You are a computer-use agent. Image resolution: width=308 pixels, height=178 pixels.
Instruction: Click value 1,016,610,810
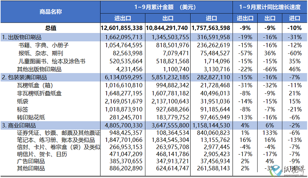(124, 86)
